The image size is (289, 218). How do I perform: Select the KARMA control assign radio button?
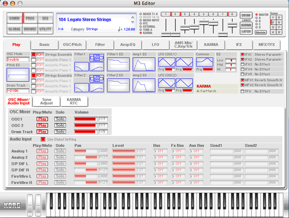point(141,33)
